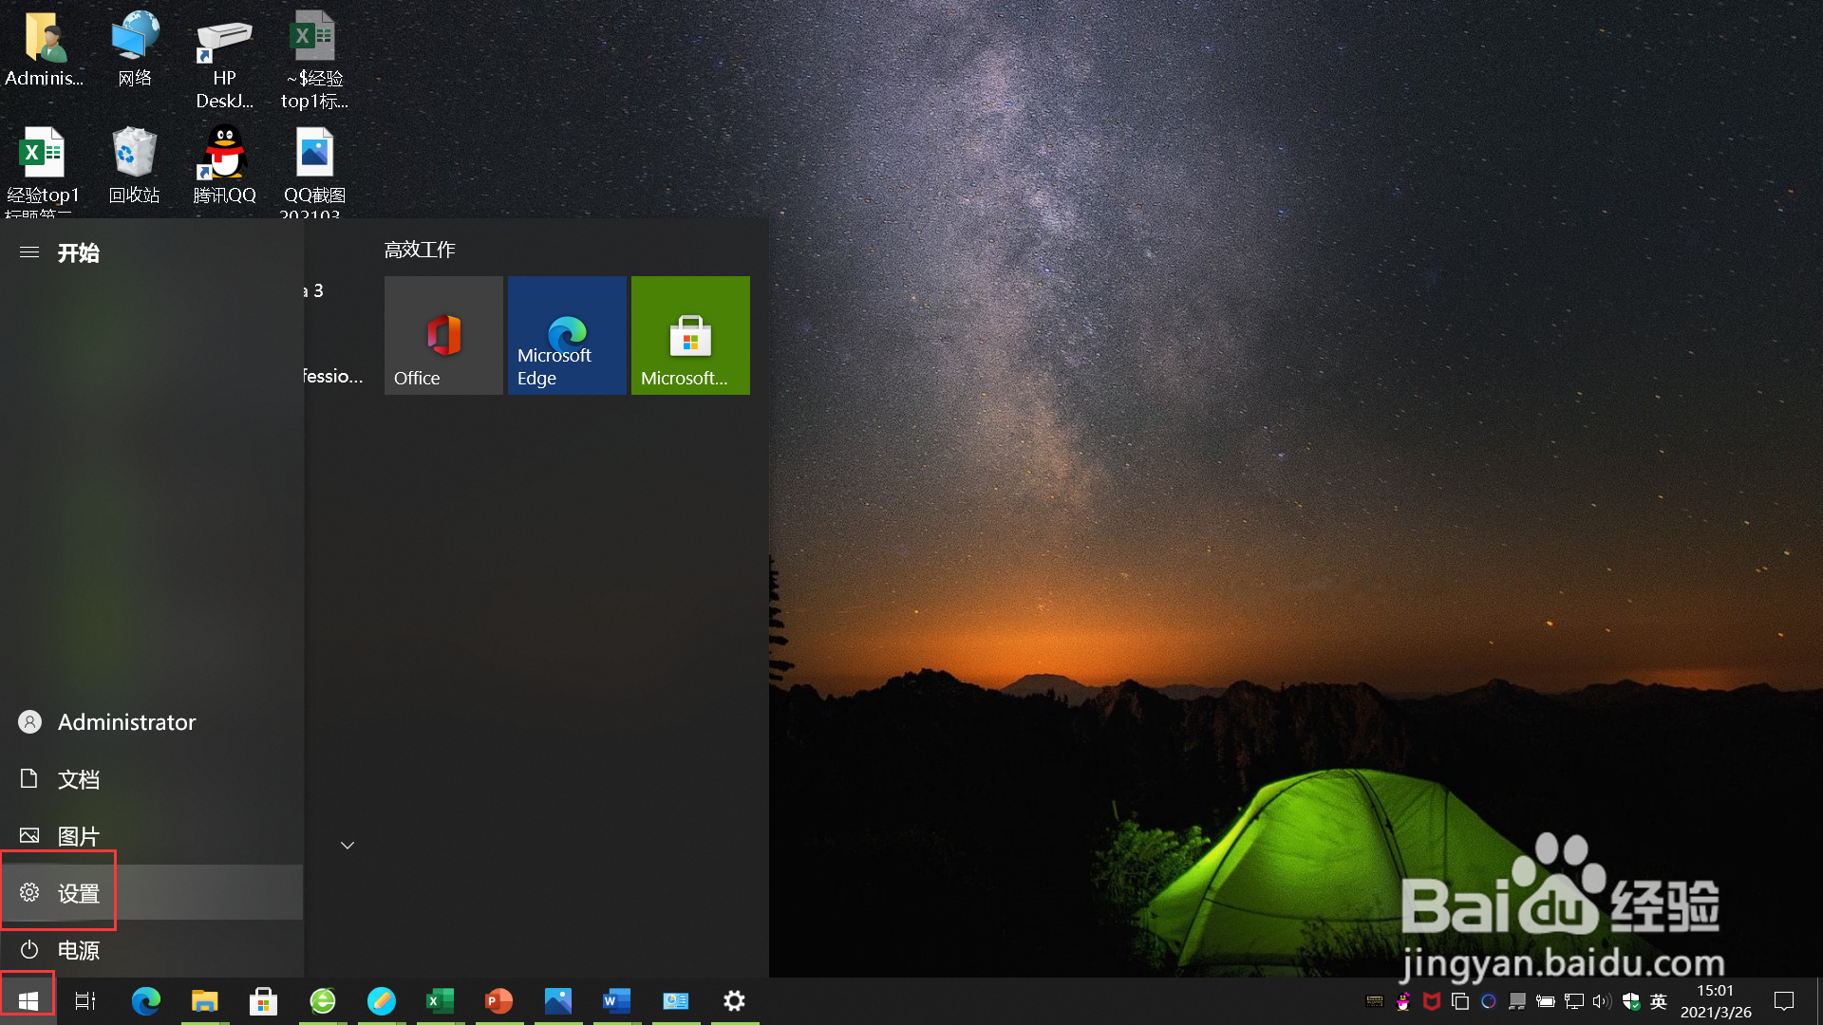
Task: Select the 腾讯QQ desktop shortcut
Action: point(225,166)
